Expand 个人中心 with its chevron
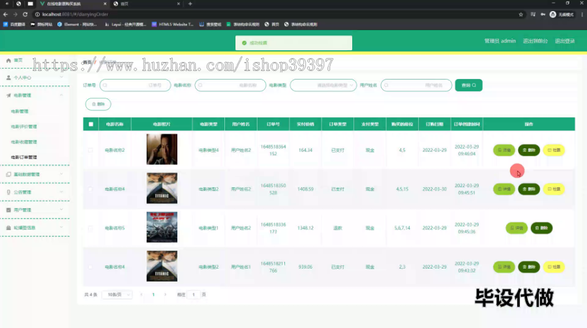The width and height of the screenshot is (587, 328). tap(61, 78)
